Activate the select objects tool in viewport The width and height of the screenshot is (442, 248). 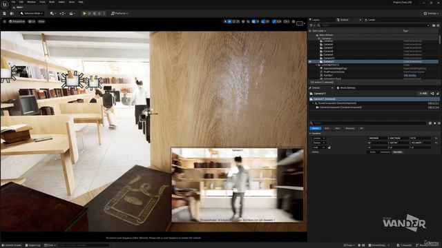click(x=225, y=21)
